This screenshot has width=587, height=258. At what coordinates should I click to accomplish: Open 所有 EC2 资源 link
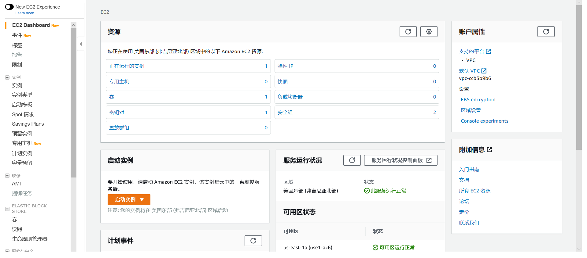click(474, 191)
